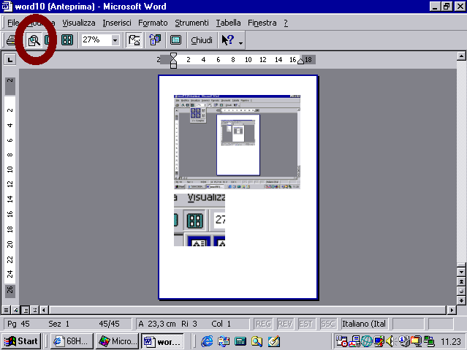The width and height of the screenshot is (467, 350).
Task: Go to next page with double-down arrow
Action: tap(461, 300)
